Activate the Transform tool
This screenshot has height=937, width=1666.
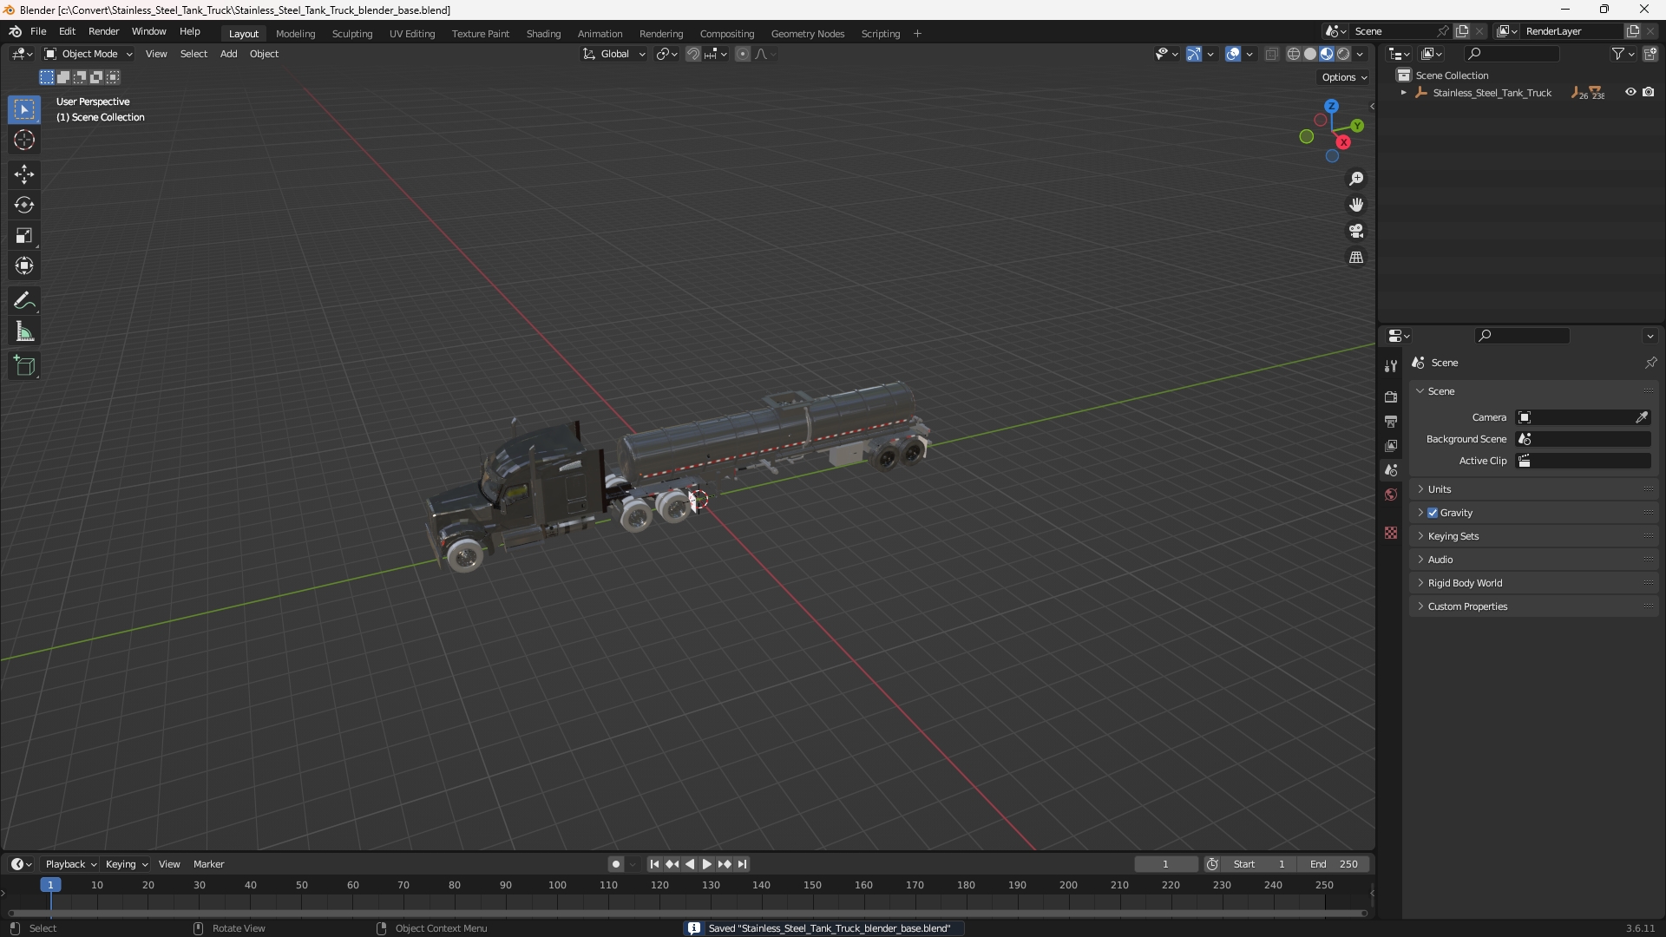coord(24,265)
